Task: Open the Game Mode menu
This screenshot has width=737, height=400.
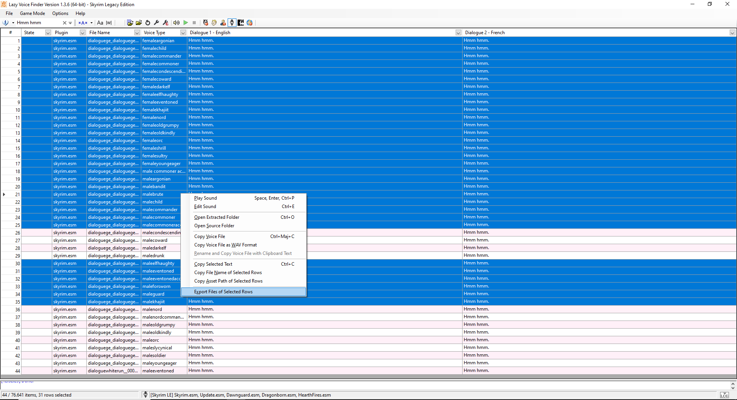Action: click(33, 13)
